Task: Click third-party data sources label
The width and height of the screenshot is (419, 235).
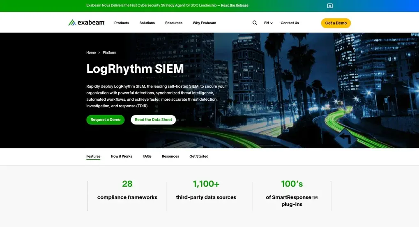Action: tap(206, 197)
